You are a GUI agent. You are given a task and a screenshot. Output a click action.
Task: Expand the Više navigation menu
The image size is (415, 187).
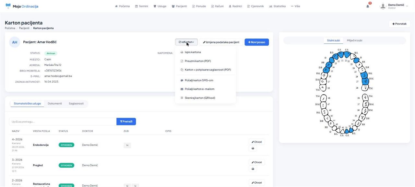click(295, 6)
